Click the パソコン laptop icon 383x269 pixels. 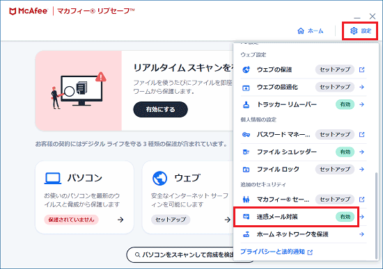click(53, 178)
